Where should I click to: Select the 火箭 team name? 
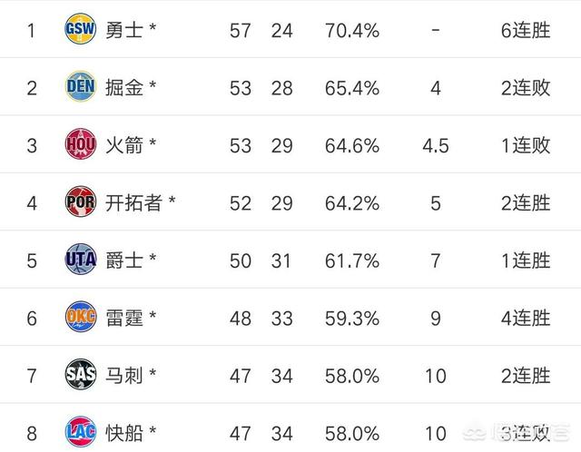[124, 145]
